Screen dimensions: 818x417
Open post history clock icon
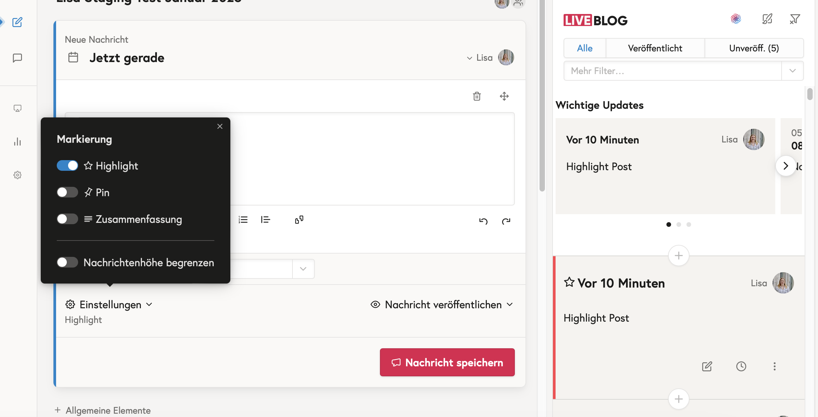click(x=741, y=366)
